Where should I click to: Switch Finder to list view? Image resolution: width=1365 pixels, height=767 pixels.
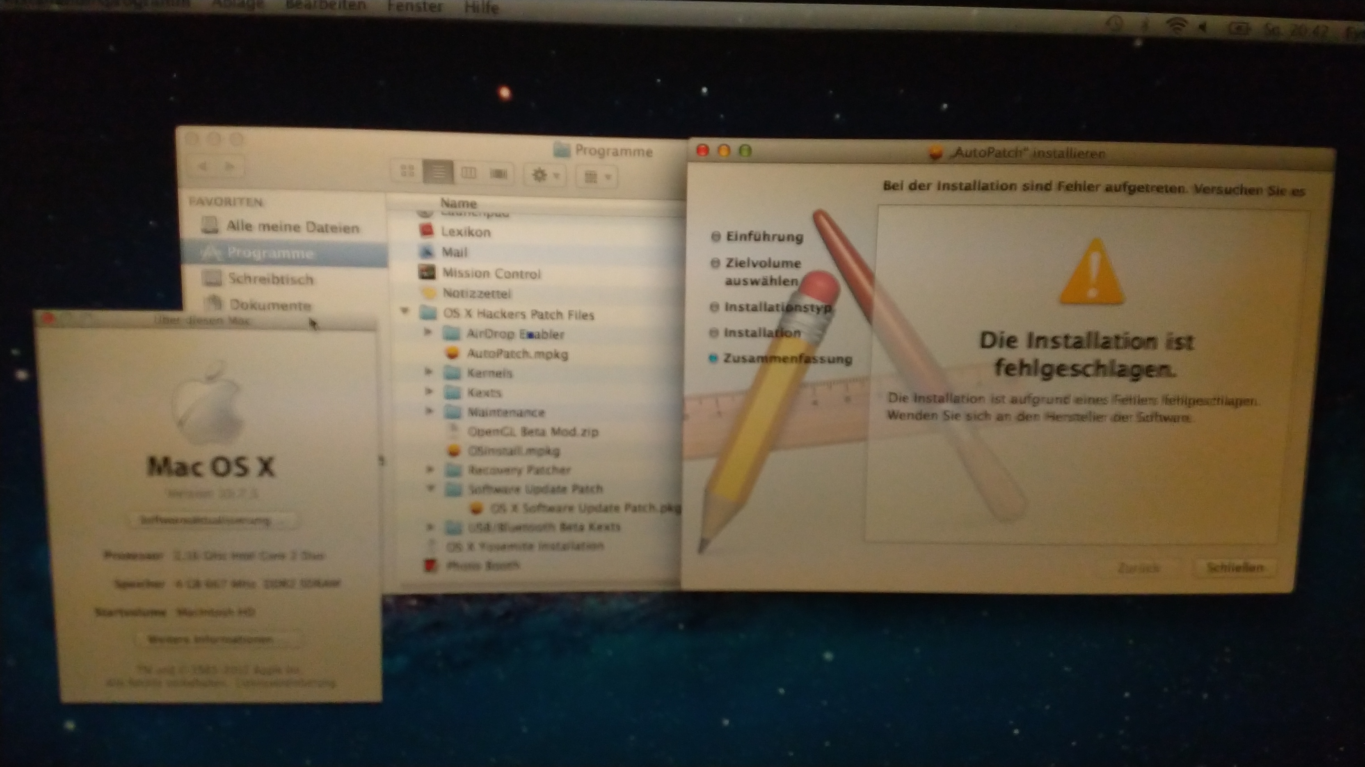[x=438, y=172]
